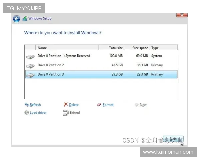Screen dimensions: 200x160
Task: Click the Extend partition icon
Action: 66,113
